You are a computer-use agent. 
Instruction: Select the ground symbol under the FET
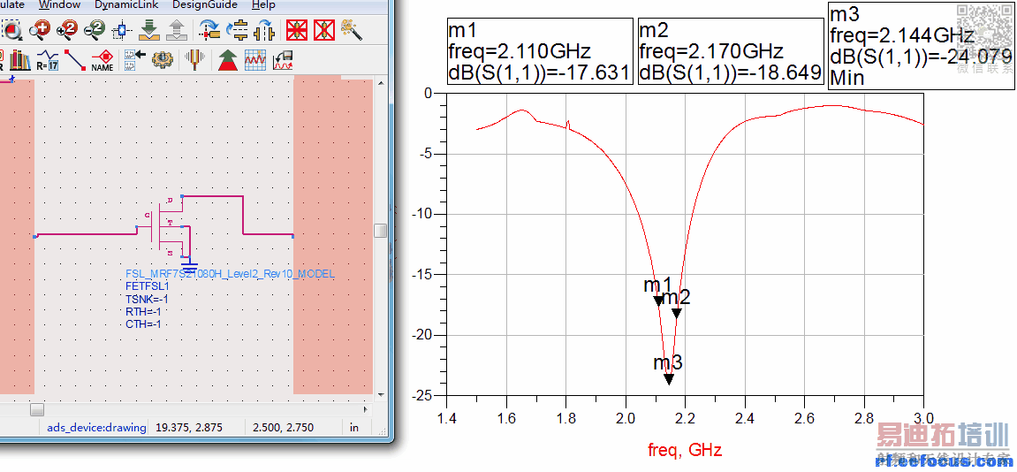tap(189, 266)
